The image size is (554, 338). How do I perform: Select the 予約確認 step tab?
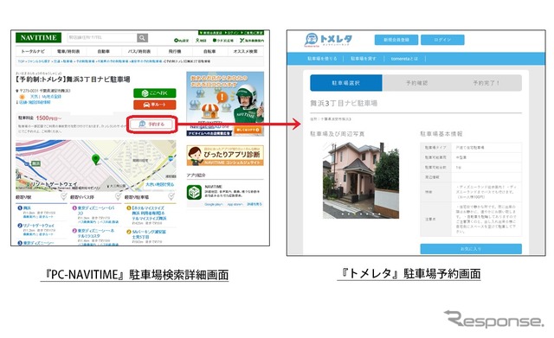[x=416, y=83]
